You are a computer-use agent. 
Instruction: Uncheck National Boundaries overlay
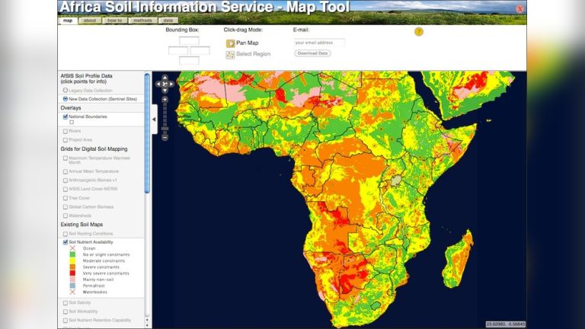[66, 117]
